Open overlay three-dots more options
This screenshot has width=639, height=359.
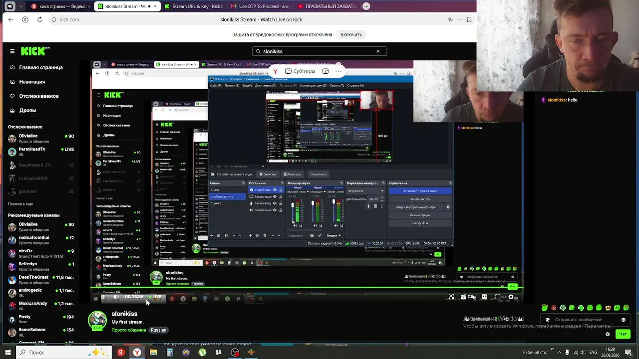click(338, 71)
